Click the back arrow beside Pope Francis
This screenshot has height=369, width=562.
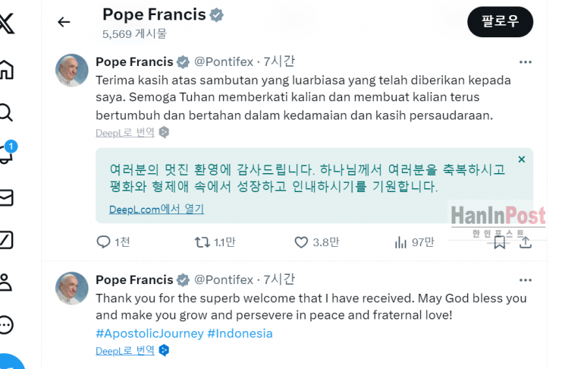pos(64,22)
